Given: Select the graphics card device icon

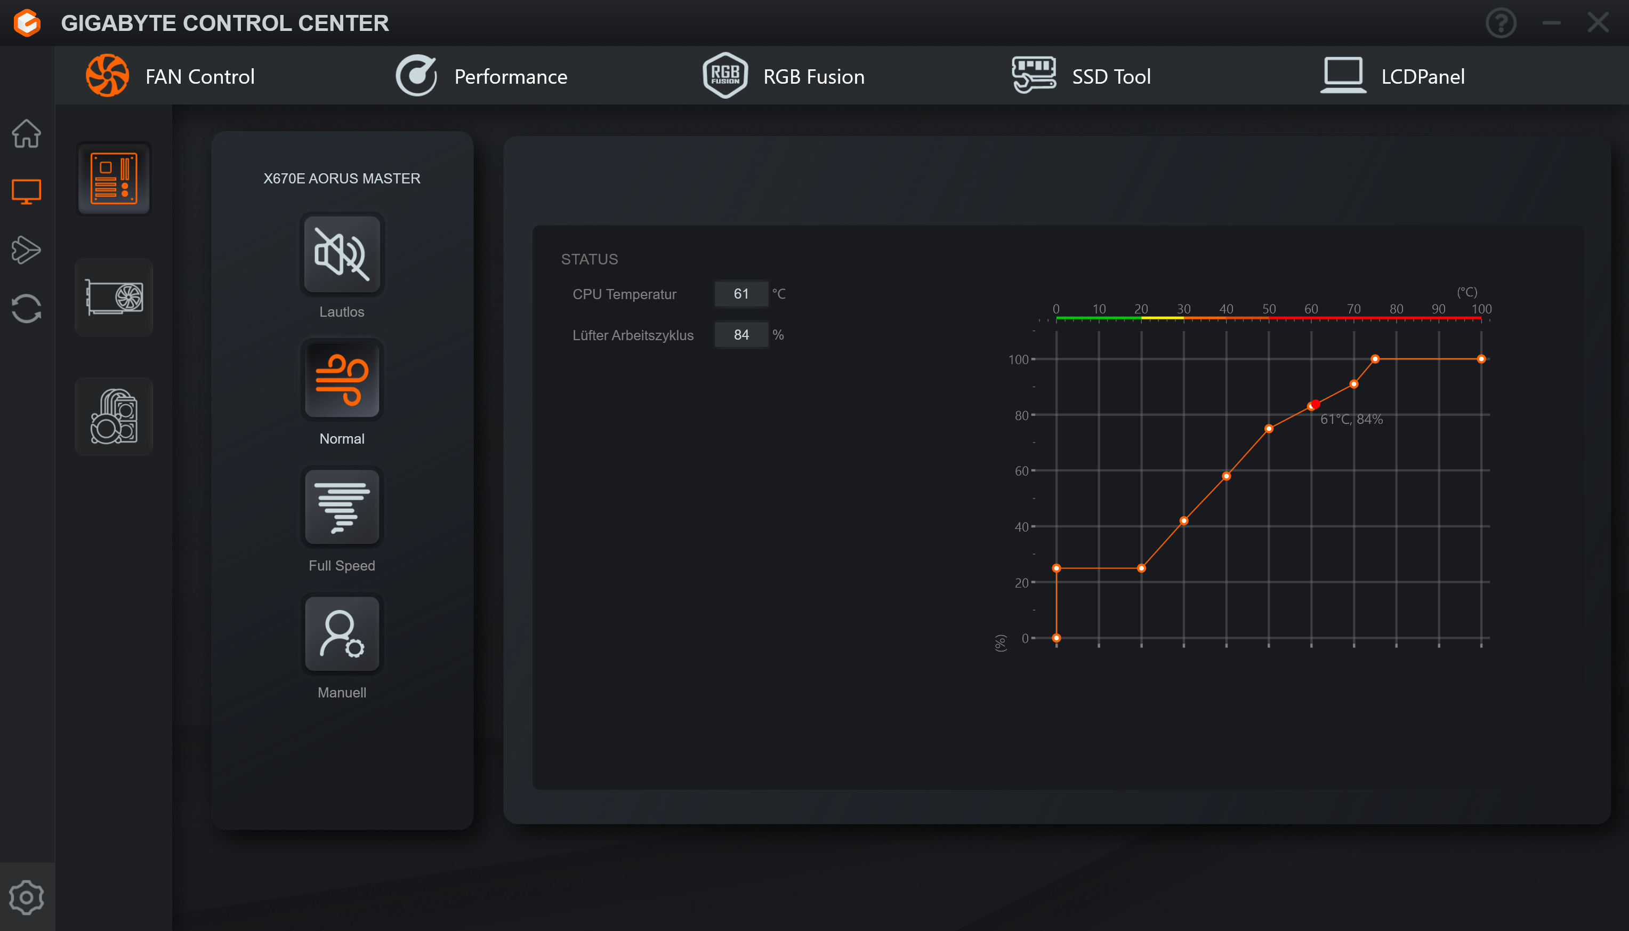Looking at the screenshot, I should [x=114, y=298].
